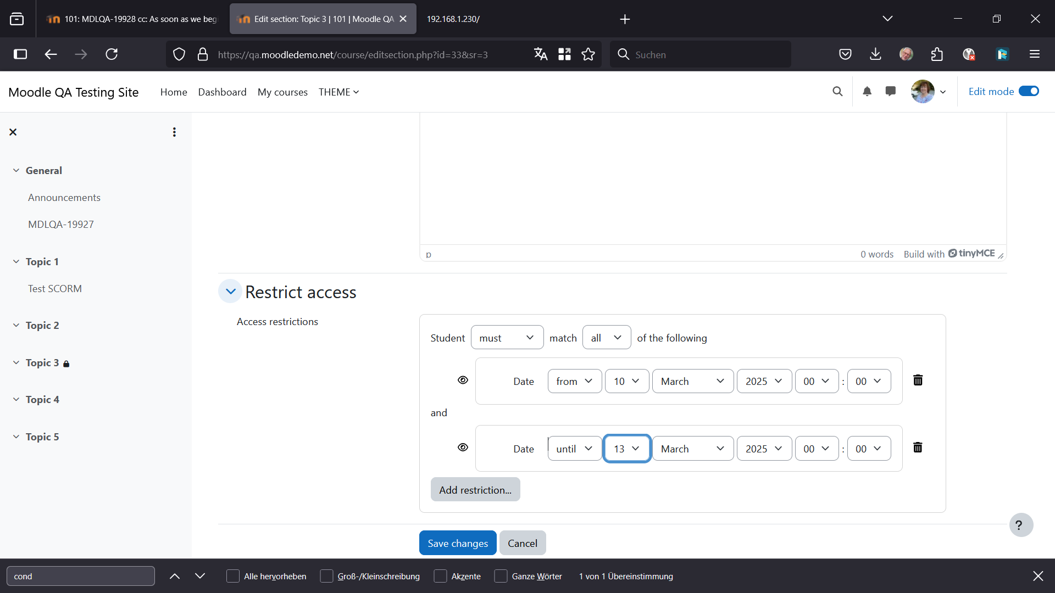The height and width of the screenshot is (593, 1055).
Task: Open the 'must' student condition dropdown
Action: pyautogui.click(x=507, y=338)
